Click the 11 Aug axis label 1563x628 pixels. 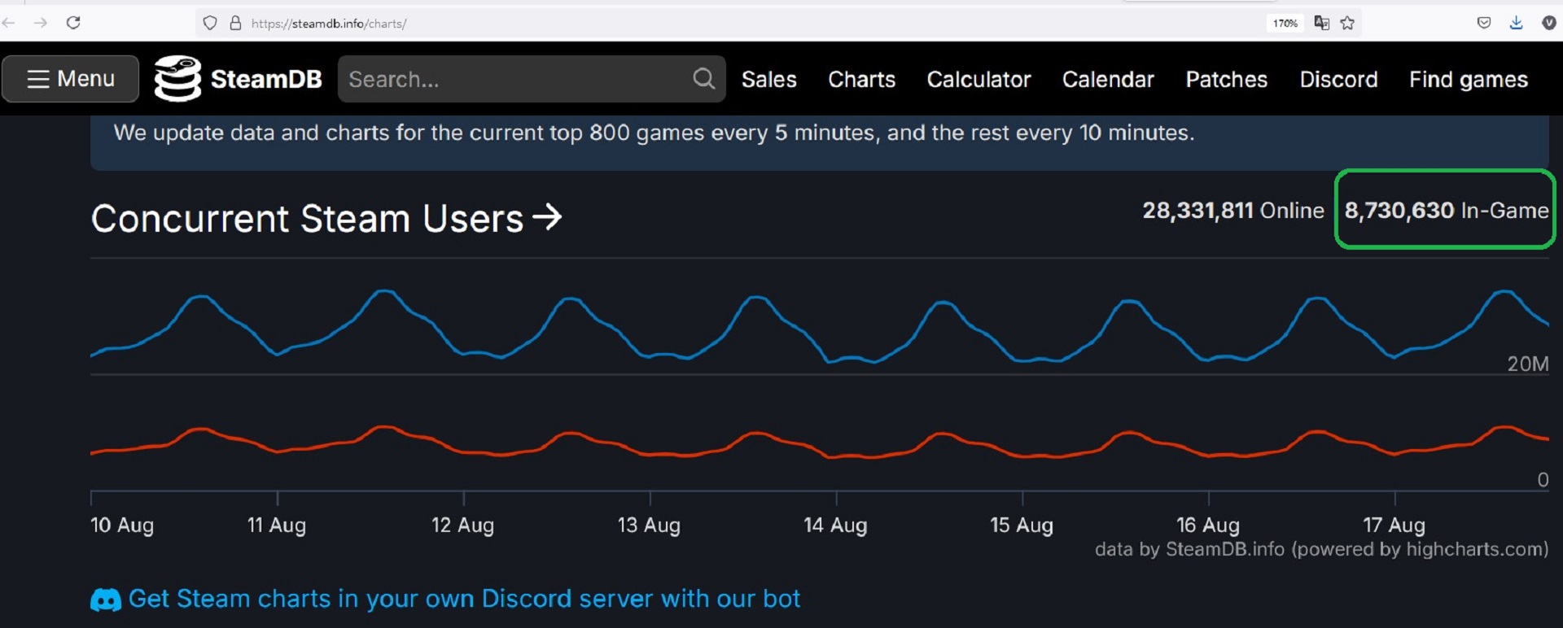pyautogui.click(x=277, y=526)
